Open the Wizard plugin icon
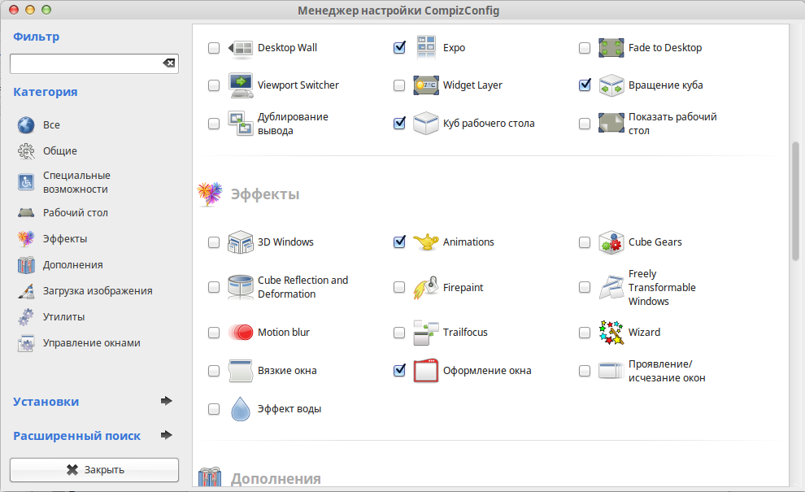The height and width of the screenshot is (492, 805). tap(611, 333)
